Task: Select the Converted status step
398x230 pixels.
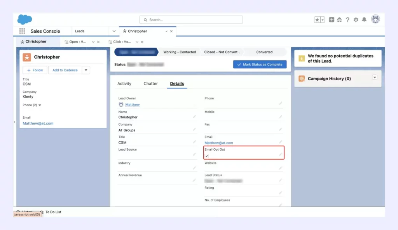Action: 264,52
